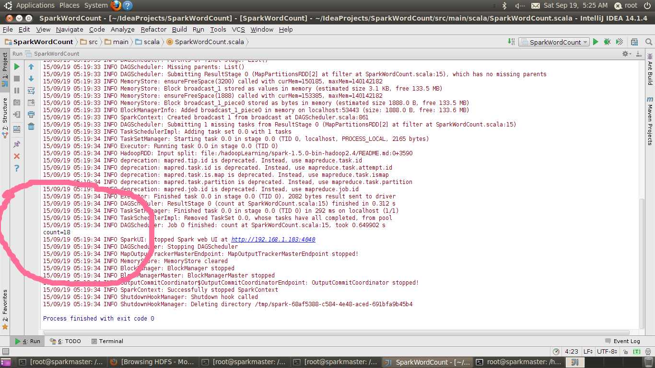Toggle the Pin Tab icon

(x=17, y=144)
